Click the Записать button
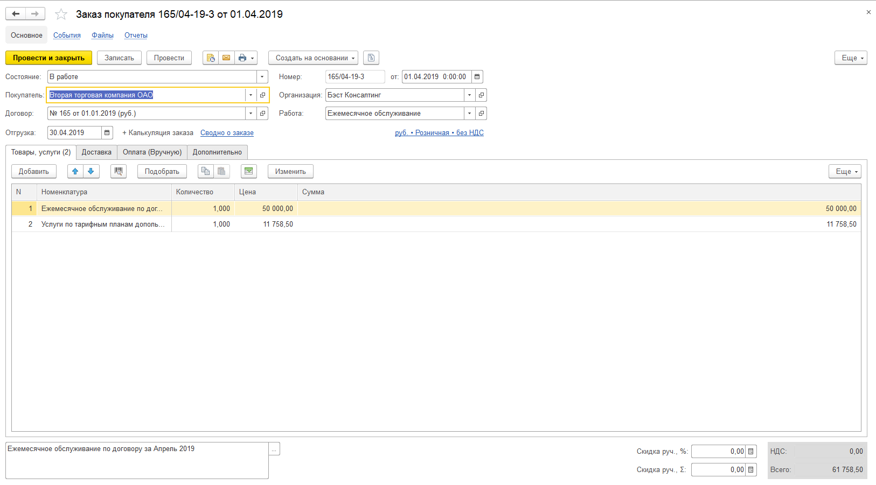This screenshot has height=485, width=876. coord(119,58)
